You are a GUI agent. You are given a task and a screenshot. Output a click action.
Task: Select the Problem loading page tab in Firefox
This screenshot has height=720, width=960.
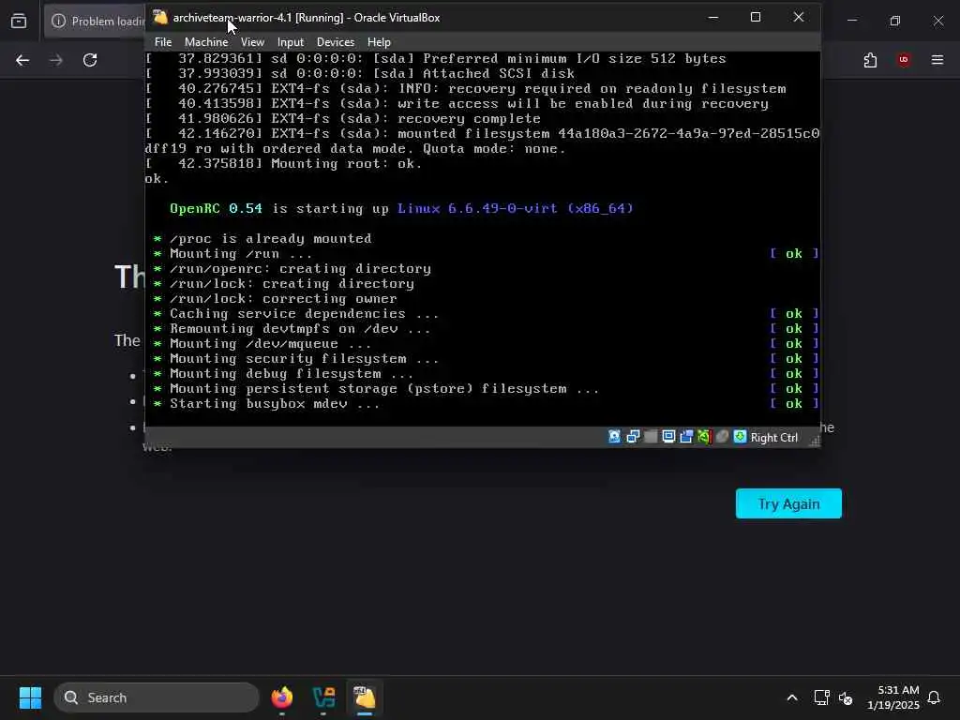95,21
